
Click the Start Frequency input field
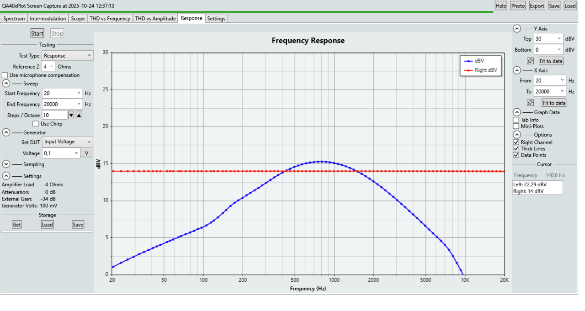59,93
